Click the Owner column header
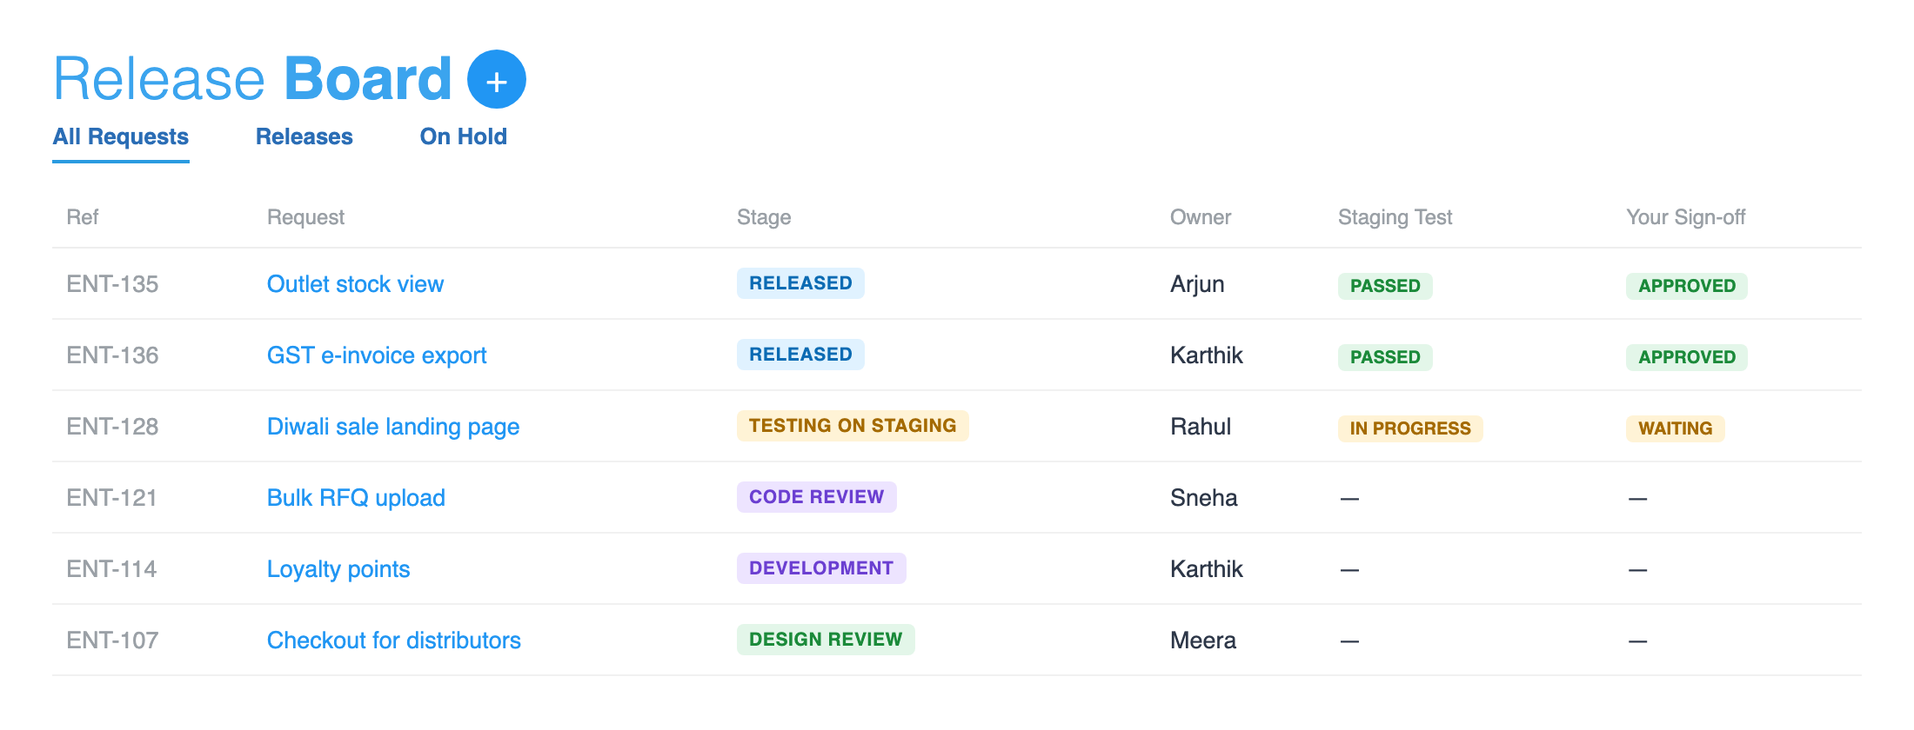 (x=1201, y=217)
